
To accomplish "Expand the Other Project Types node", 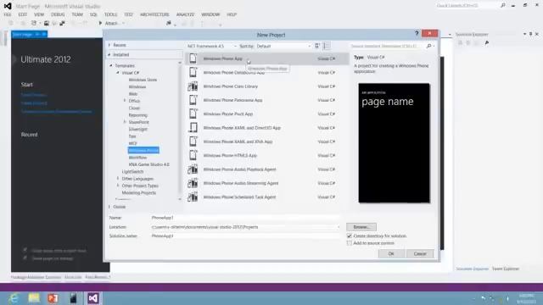I will pyautogui.click(x=118, y=186).
